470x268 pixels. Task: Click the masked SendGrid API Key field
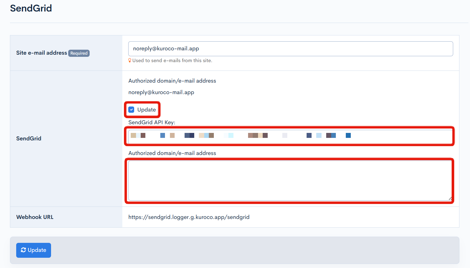pos(289,135)
